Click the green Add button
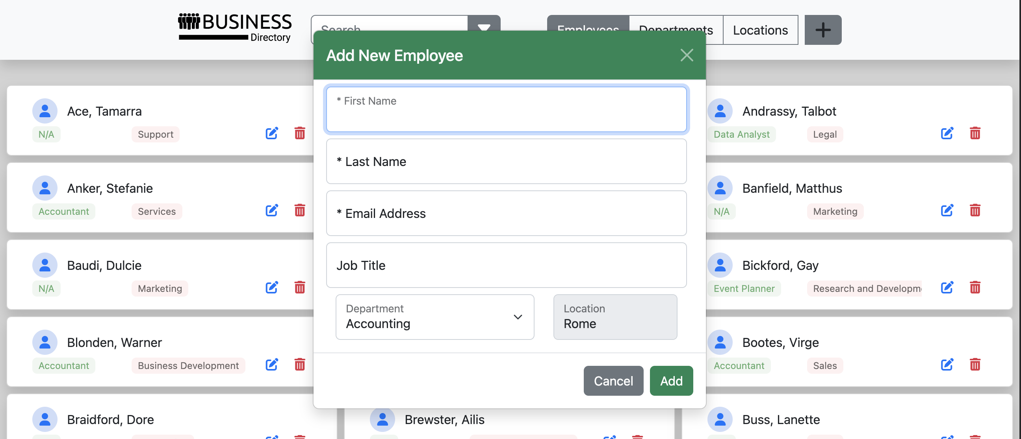Viewport: 1021px width, 439px height. pos(671,381)
